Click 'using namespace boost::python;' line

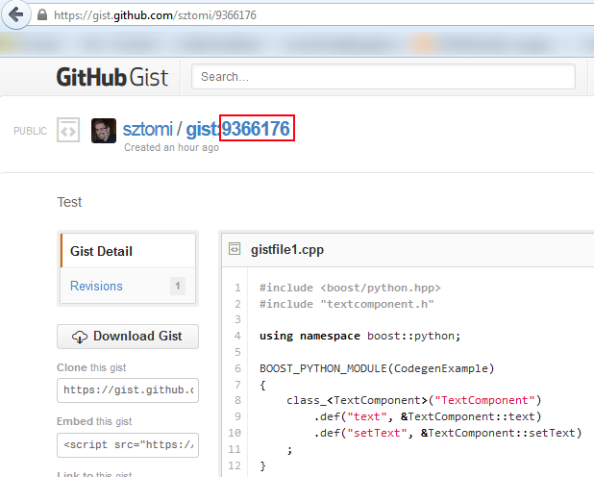(359, 336)
